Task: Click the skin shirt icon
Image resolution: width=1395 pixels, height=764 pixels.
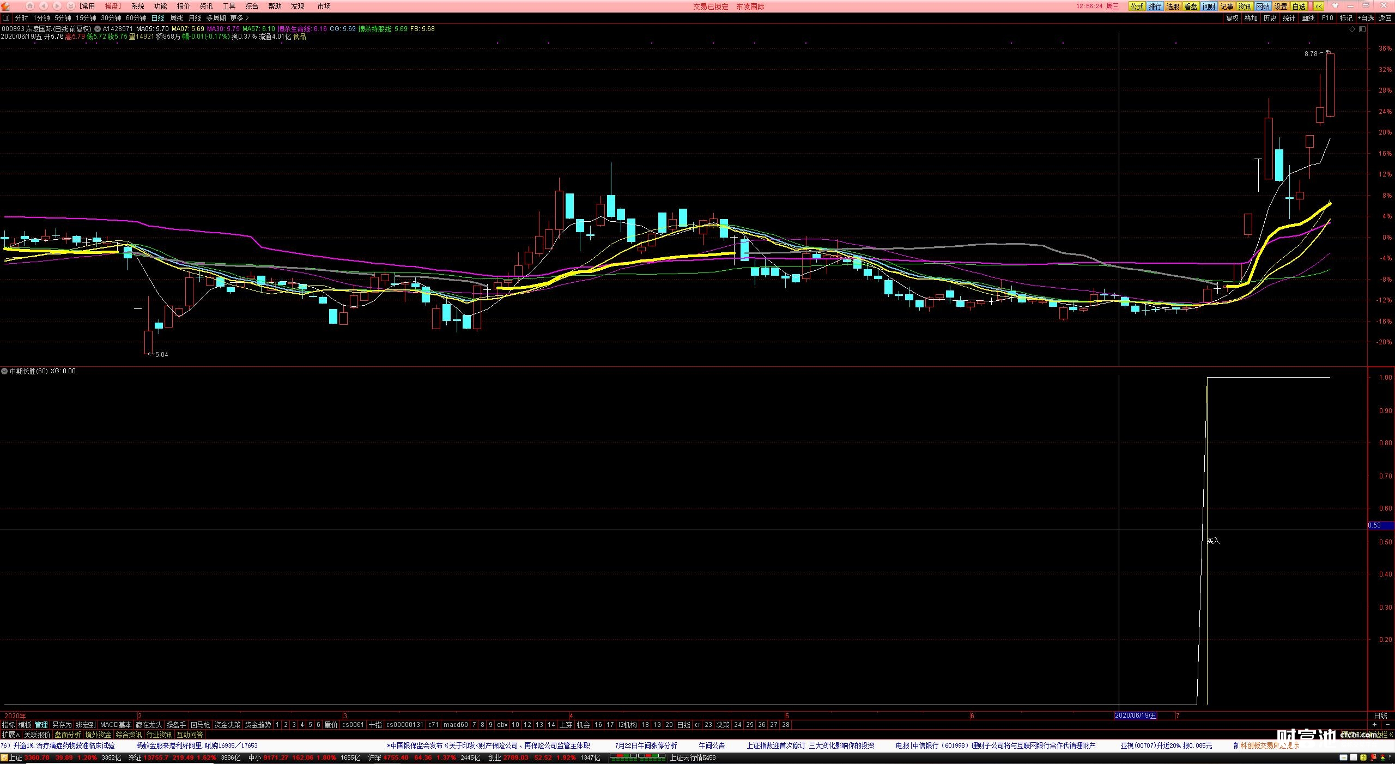Action: (1335, 6)
